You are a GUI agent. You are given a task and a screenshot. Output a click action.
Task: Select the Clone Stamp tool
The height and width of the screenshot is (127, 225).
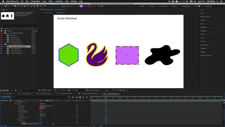pos(34,6)
